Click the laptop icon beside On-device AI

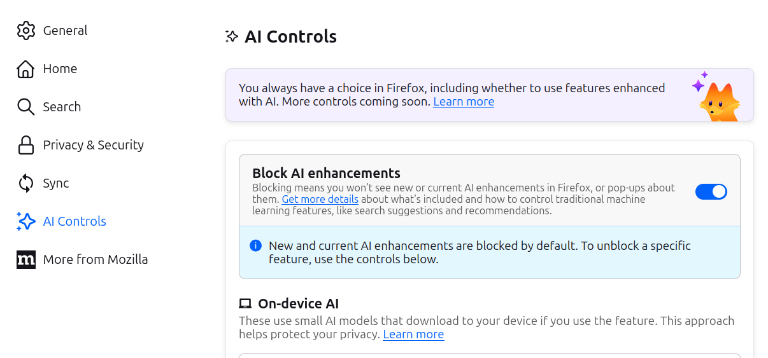pos(245,304)
